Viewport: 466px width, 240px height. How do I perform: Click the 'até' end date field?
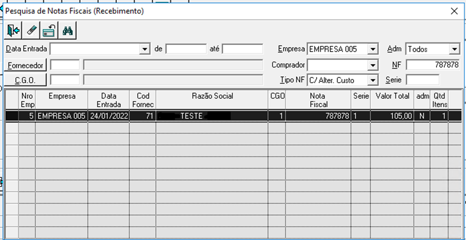pos(242,49)
